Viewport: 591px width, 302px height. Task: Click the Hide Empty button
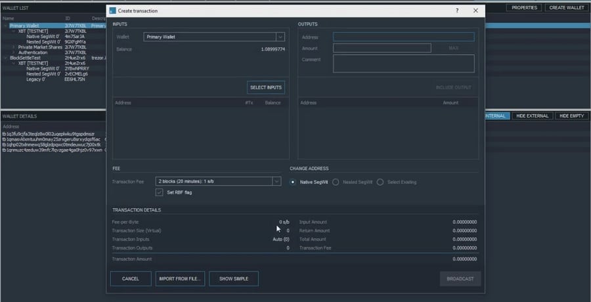point(571,116)
